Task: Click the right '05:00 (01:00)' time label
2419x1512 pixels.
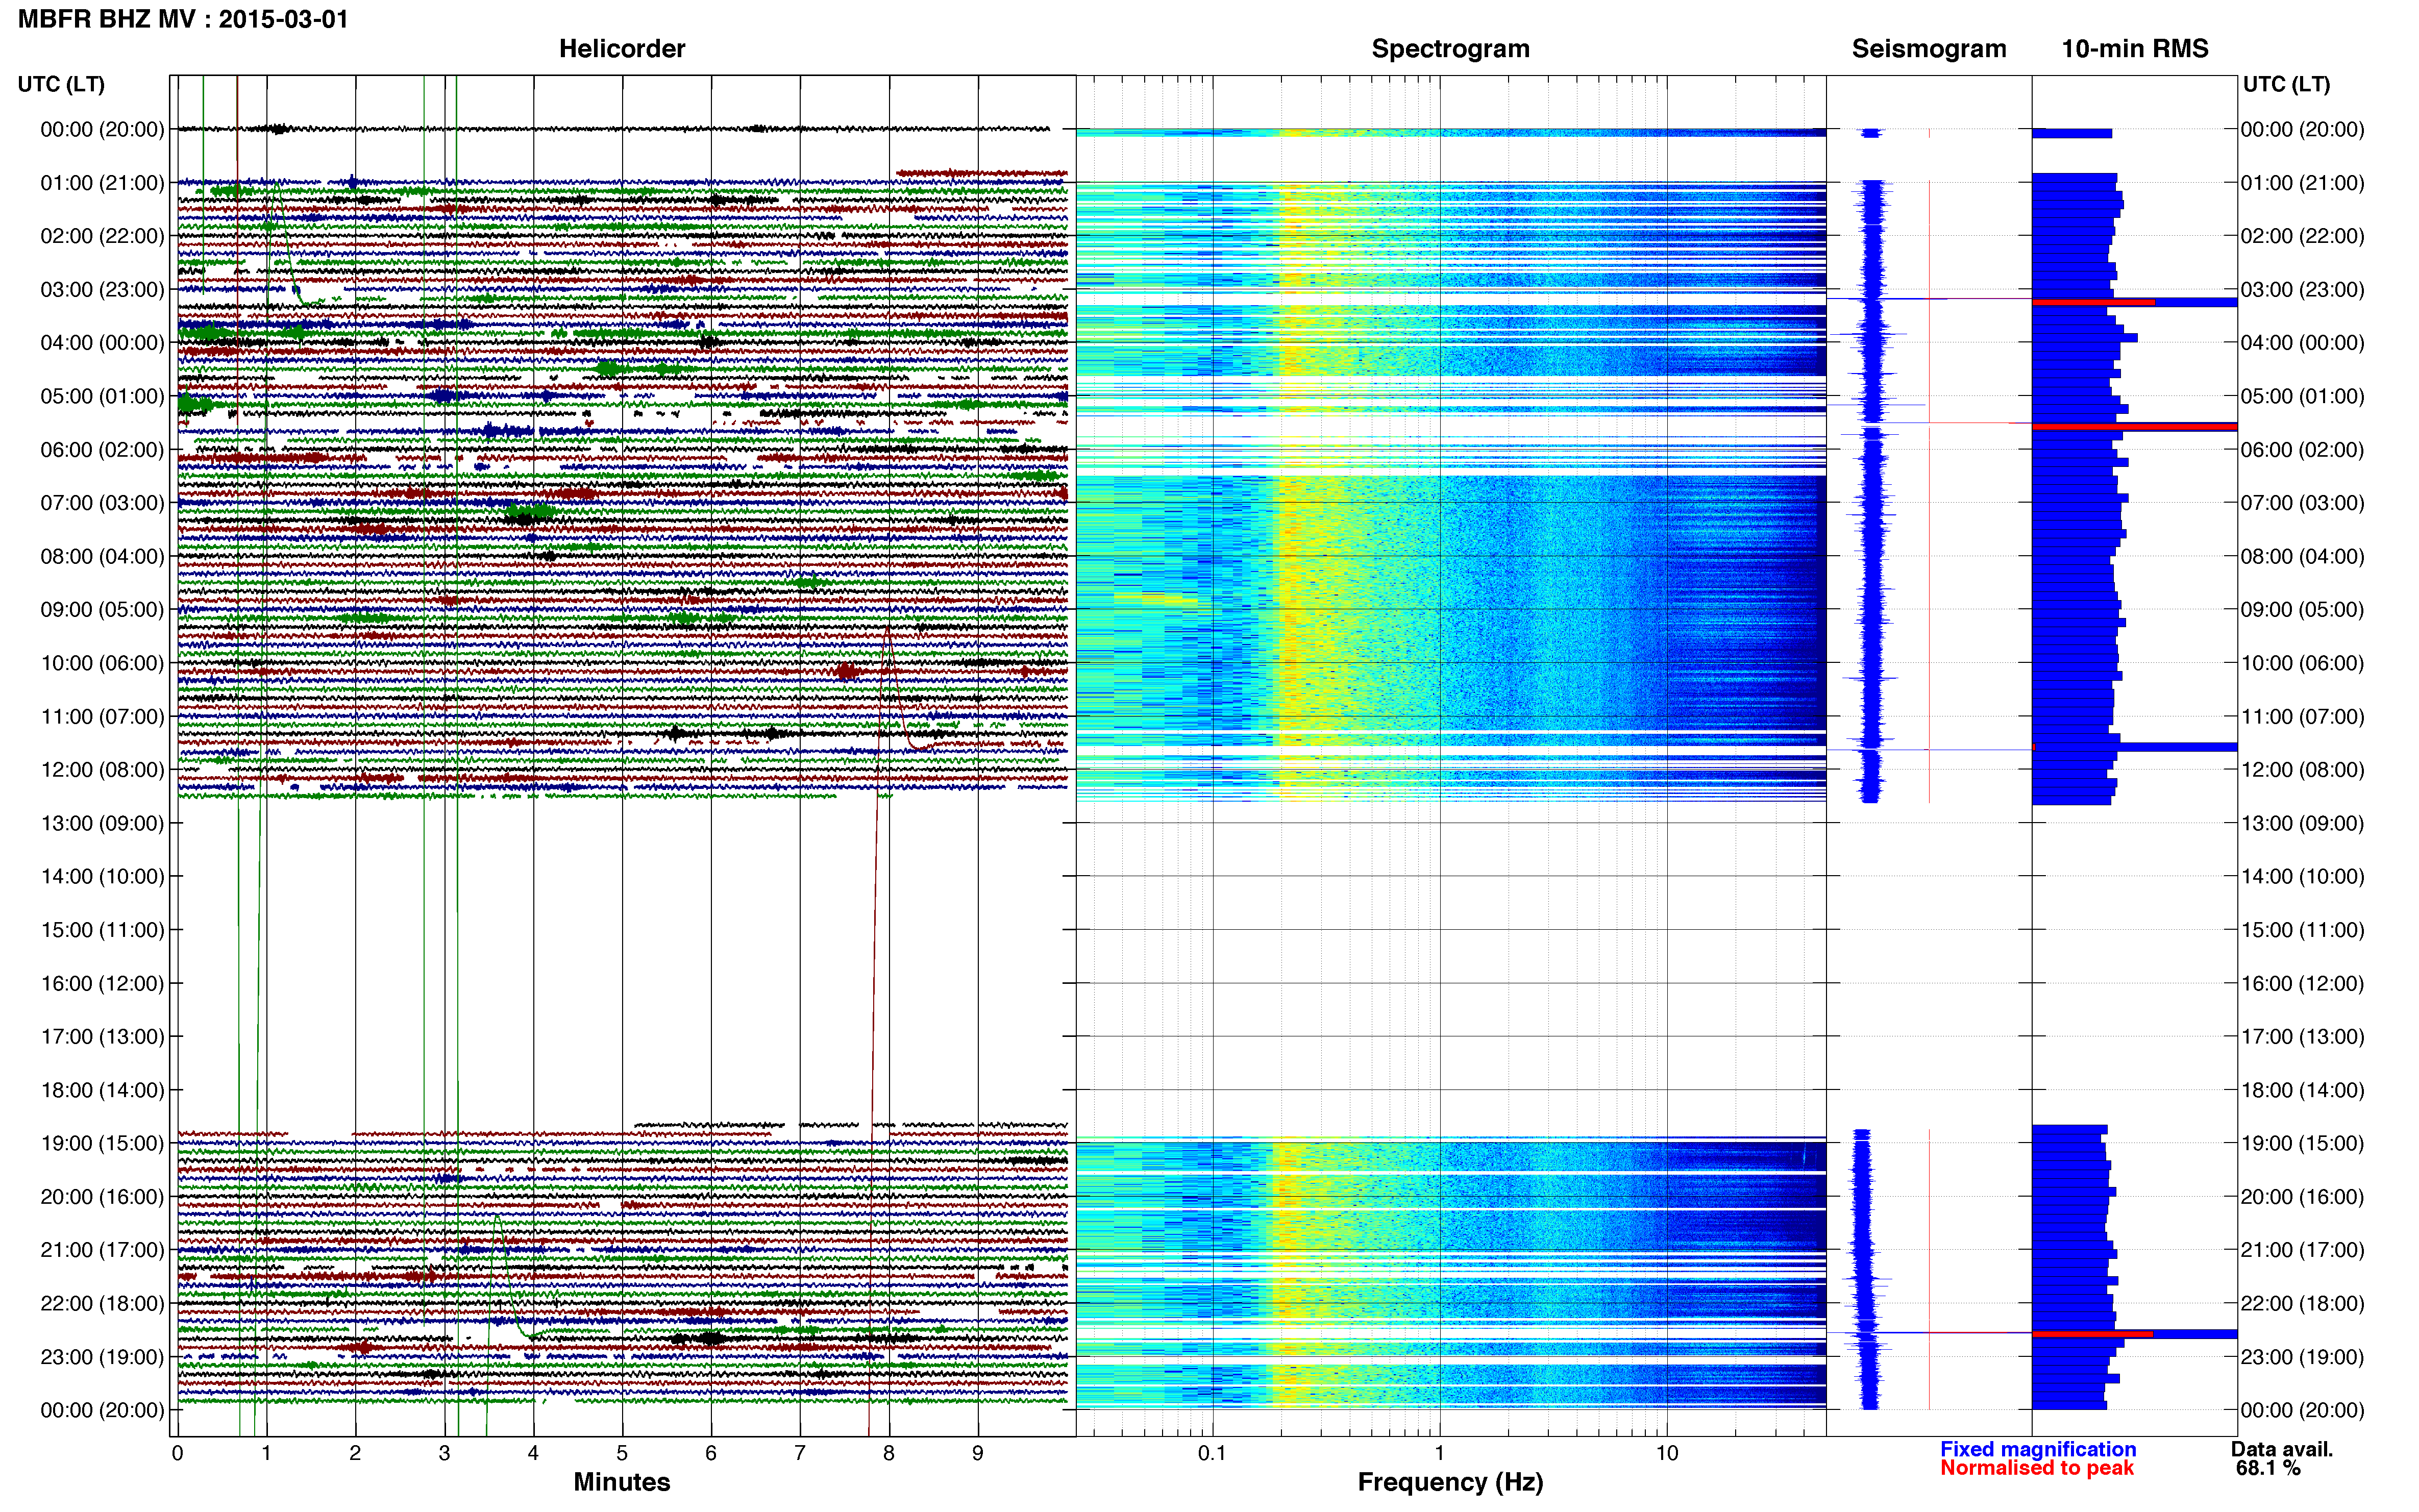Action: pos(2302,396)
